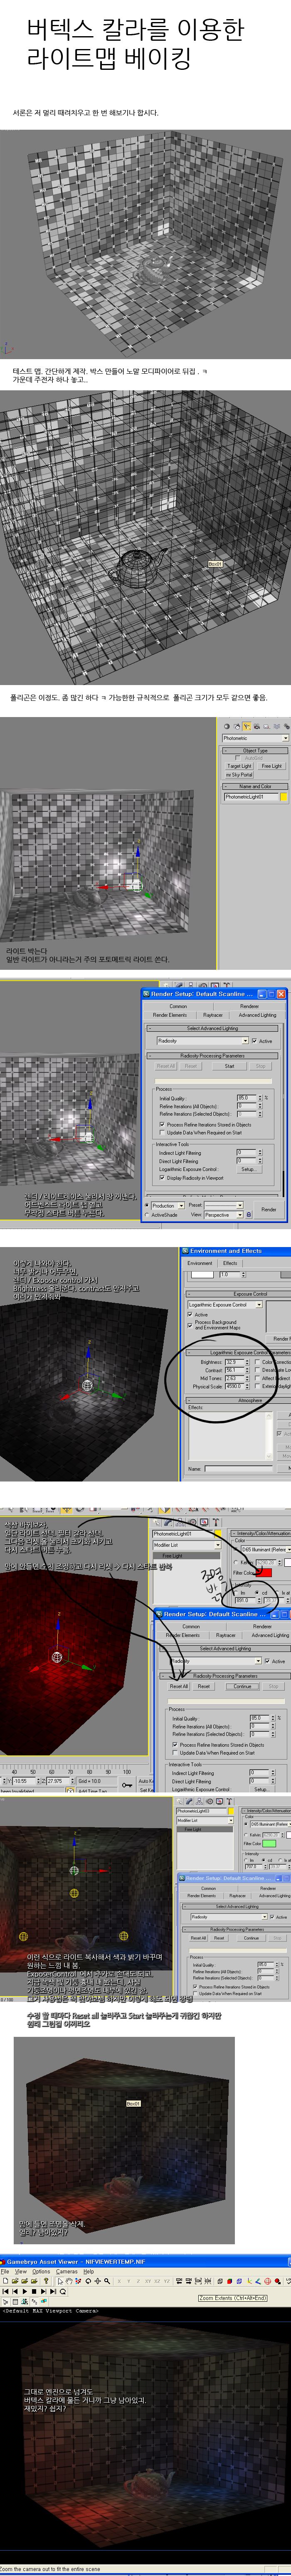Open the Options menu in Gamebryo Asset Viewer
This screenshot has width=291, height=2576.
tap(41, 2272)
